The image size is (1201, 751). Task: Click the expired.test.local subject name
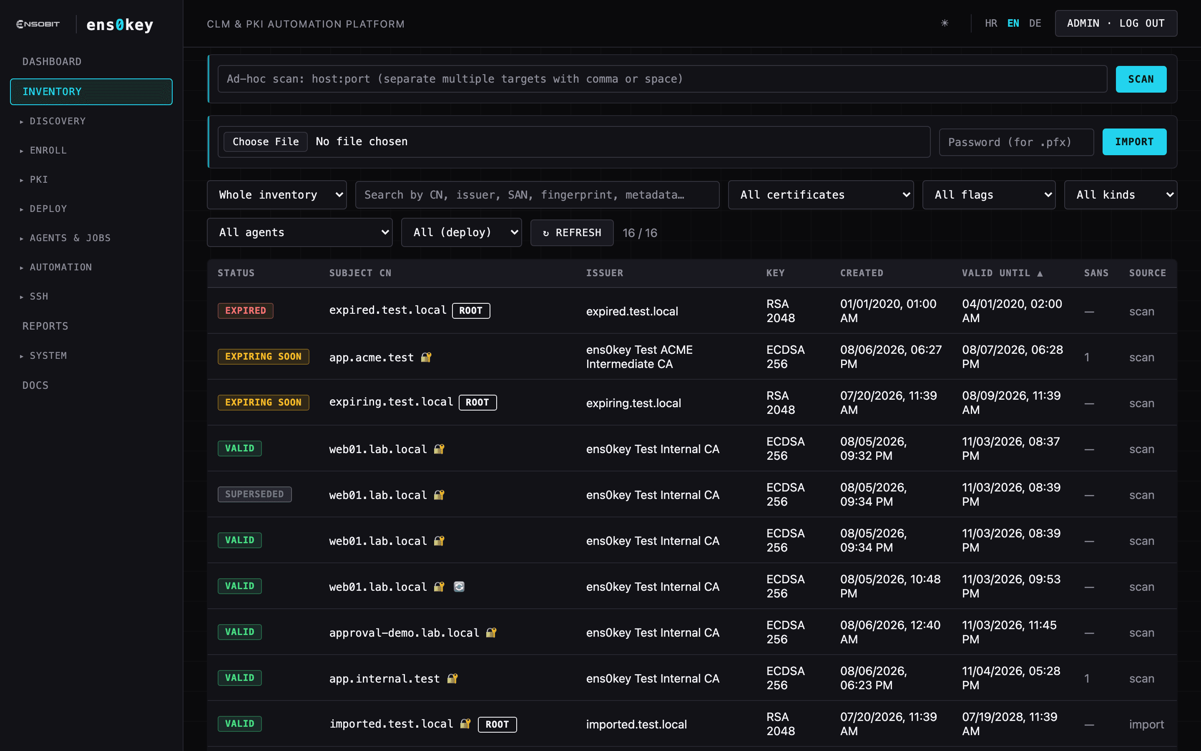pos(387,310)
